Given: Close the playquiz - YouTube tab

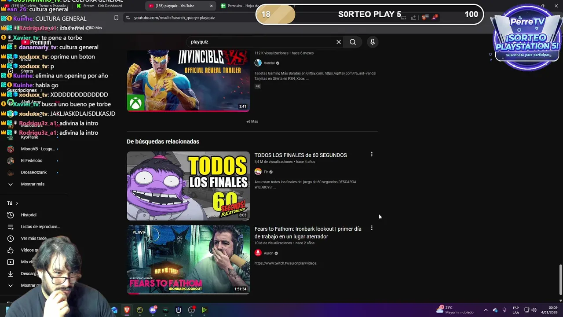Looking at the screenshot, I should click(211, 6).
